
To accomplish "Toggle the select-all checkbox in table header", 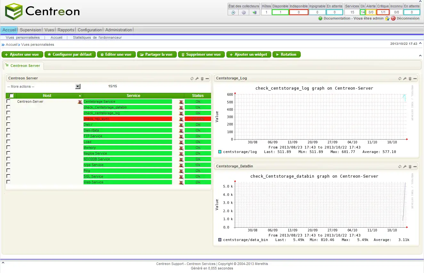I will (x=12, y=96).
